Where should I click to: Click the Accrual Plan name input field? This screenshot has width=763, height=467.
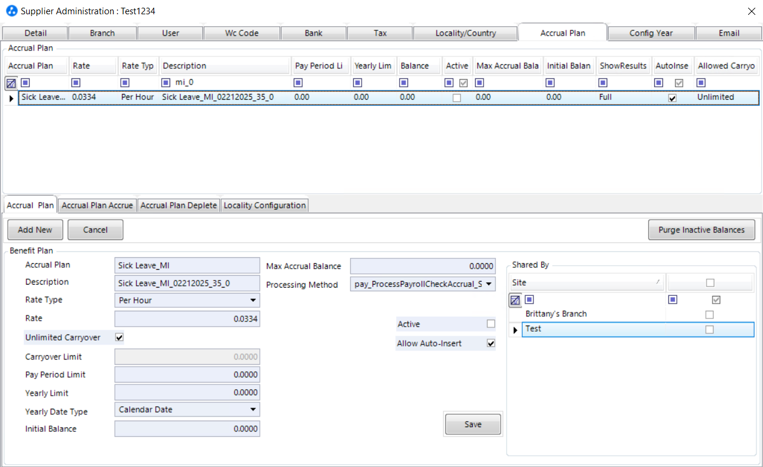coord(187,266)
